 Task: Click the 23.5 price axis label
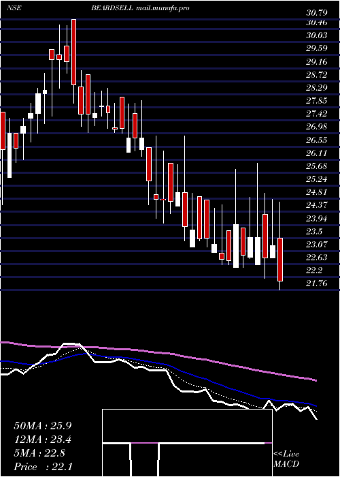[x=314, y=232]
